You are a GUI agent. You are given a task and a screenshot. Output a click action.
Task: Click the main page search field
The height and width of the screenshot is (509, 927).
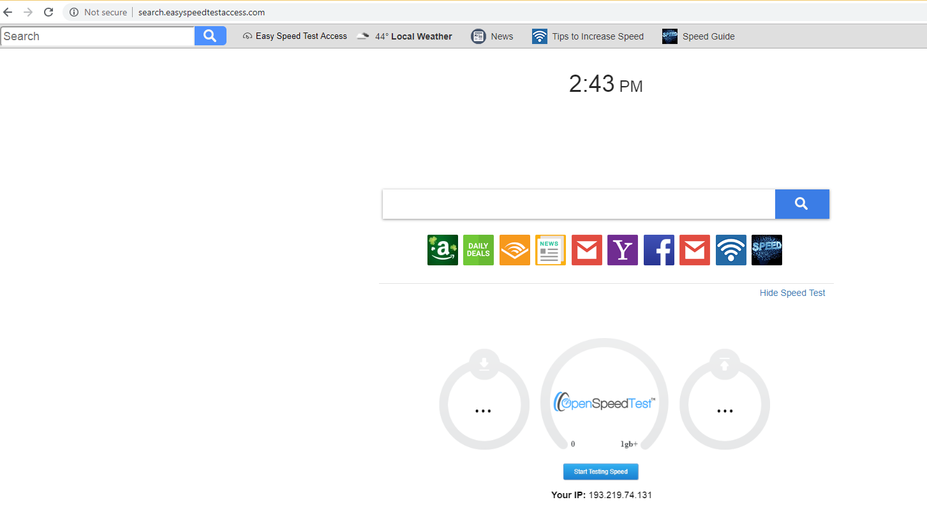click(x=579, y=204)
